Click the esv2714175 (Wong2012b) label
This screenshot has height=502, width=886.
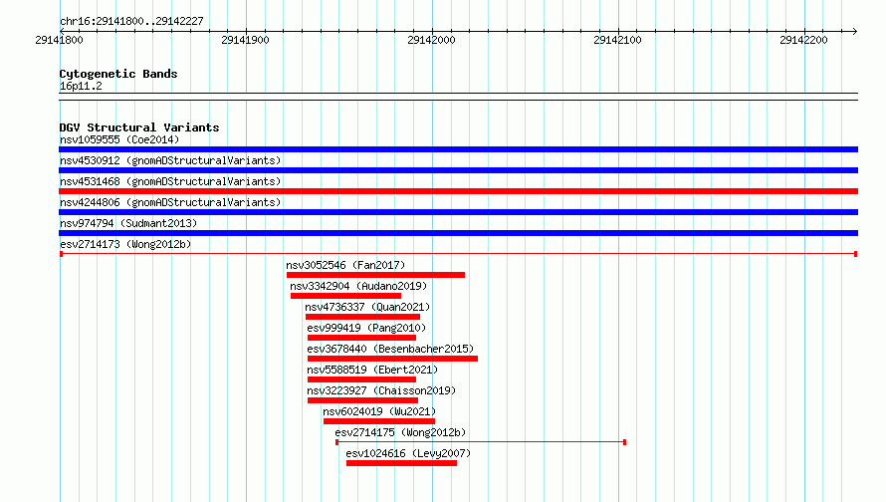[400, 432]
